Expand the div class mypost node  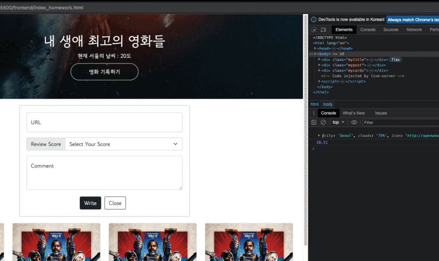(x=319, y=65)
